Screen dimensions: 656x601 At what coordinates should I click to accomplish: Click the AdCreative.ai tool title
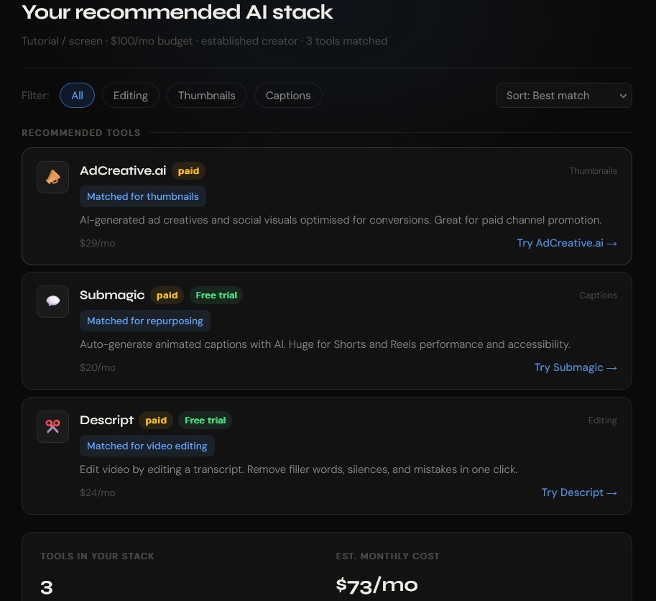pos(123,170)
